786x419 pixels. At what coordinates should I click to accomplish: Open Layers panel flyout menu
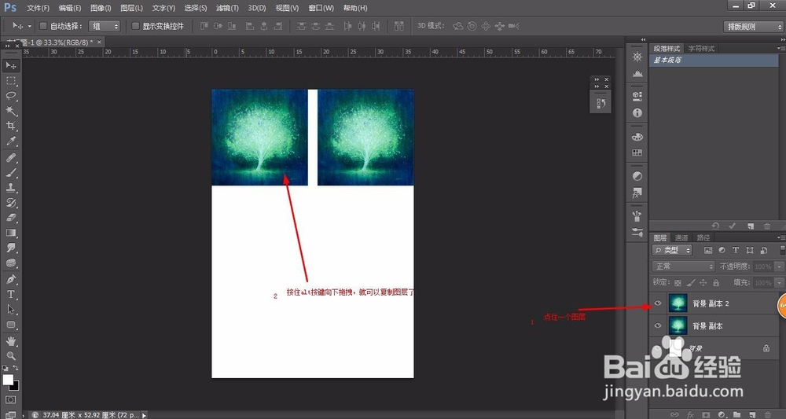(780, 237)
